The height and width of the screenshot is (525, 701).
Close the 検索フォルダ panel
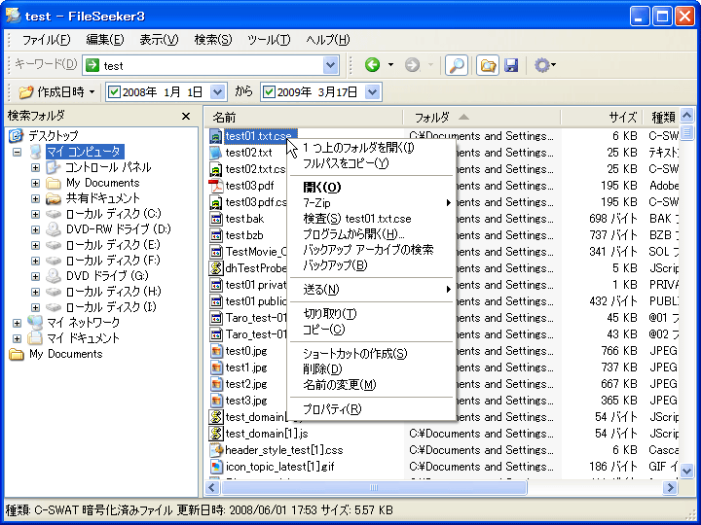coord(186,116)
